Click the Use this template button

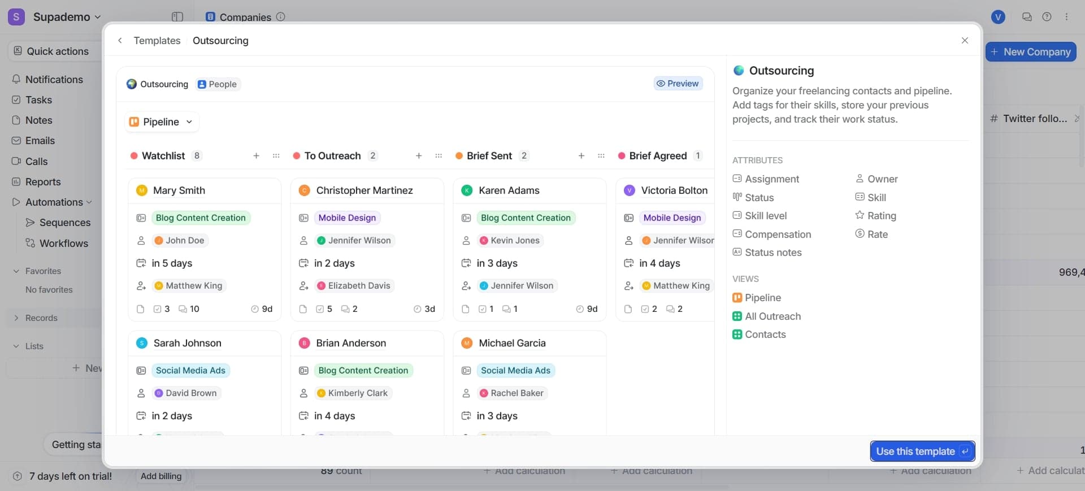click(922, 451)
